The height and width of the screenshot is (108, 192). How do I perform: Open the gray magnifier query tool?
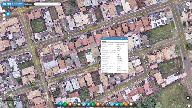pyautogui.click(x=107, y=104)
